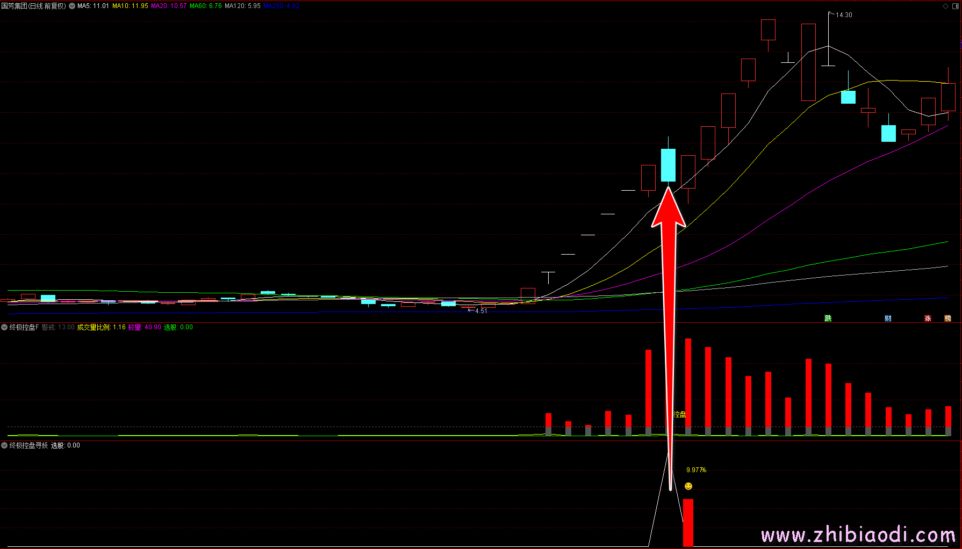Click the 终极控盘寻妖 indicator name
The height and width of the screenshot is (549, 962).
coord(29,445)
